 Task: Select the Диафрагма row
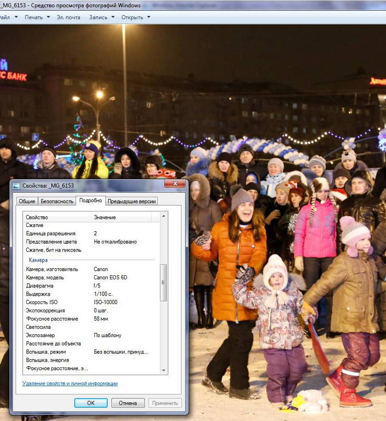click(91, 286)
